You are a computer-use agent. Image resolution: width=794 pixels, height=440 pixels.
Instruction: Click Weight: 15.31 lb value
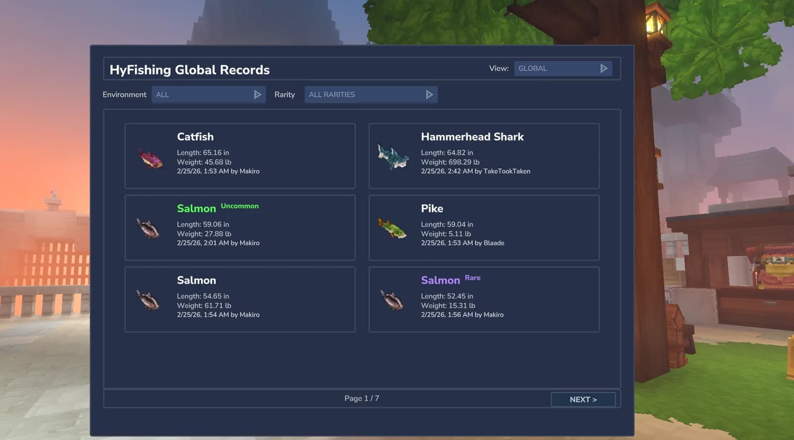point(448,306)
